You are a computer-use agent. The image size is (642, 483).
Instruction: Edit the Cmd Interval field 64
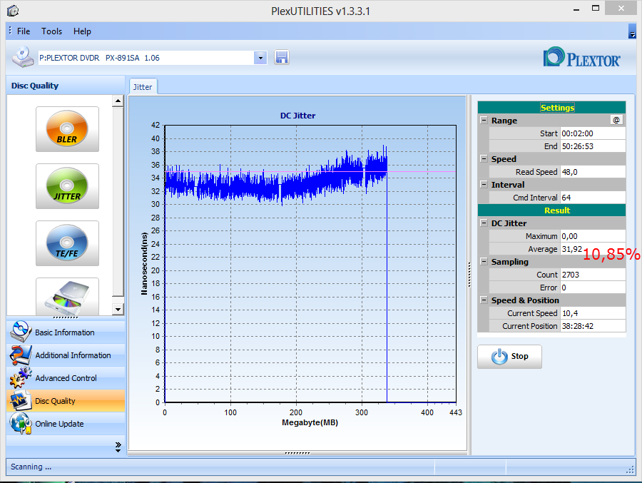(593, 198)
